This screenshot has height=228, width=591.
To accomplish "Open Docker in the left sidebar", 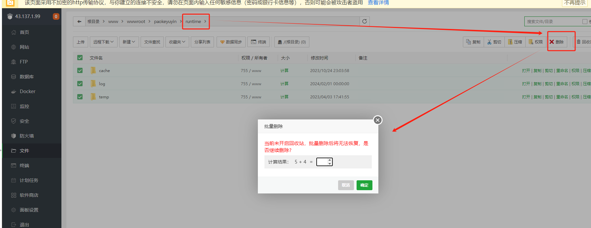I will (27, 91).
